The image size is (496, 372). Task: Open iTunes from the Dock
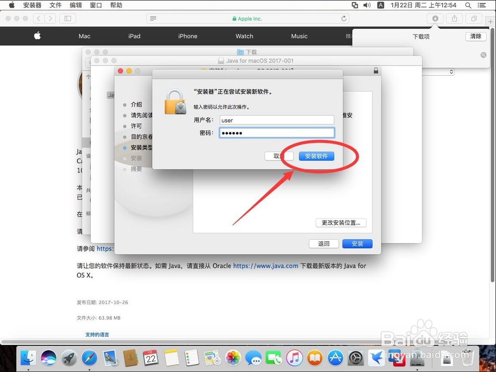click(x=294, y=358)
